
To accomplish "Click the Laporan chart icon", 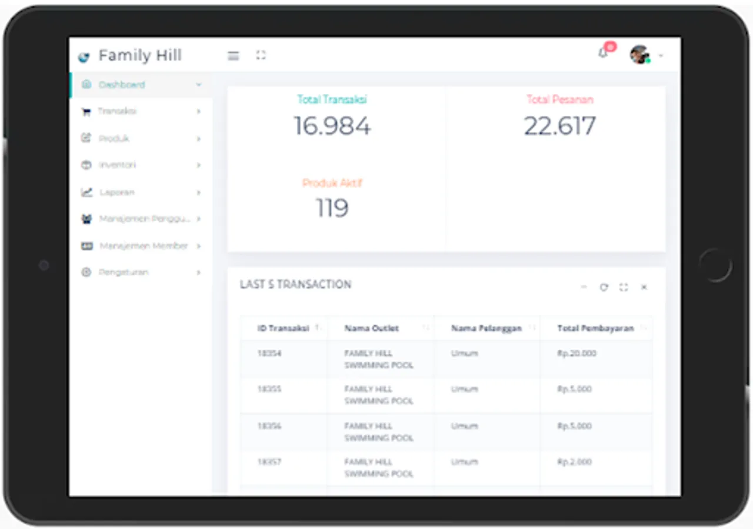I will click(x=86, y=192).
